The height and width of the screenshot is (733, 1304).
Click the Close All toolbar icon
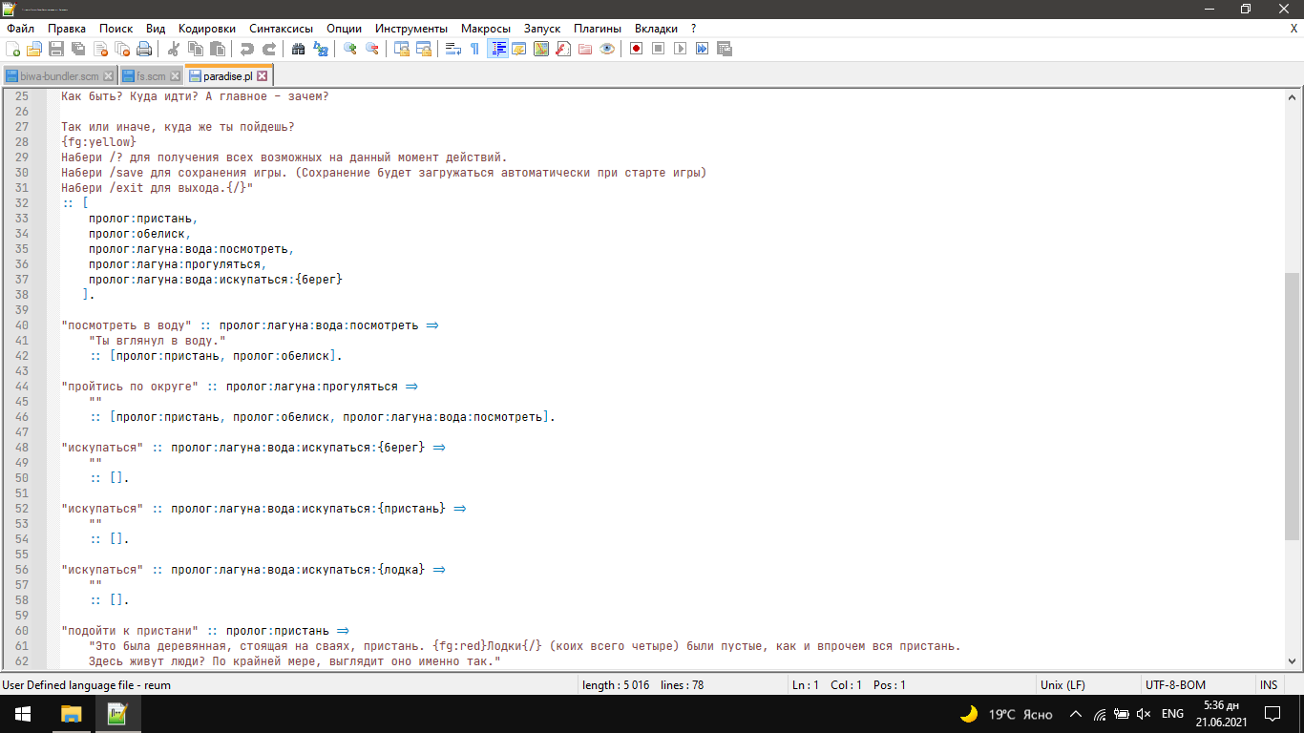[122, 49]
